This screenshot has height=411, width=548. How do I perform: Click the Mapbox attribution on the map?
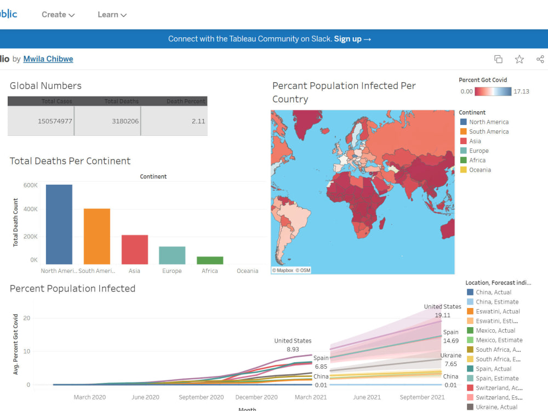click(283, 270)
